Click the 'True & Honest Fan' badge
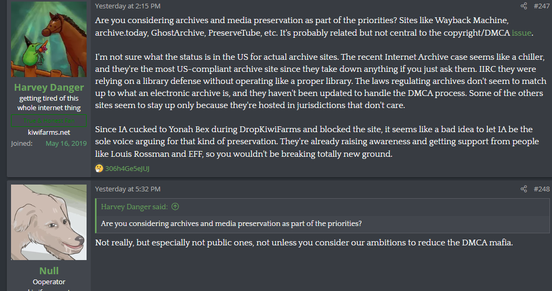The image size is (552, 291). pyautogui.click(x=49, y=121)
